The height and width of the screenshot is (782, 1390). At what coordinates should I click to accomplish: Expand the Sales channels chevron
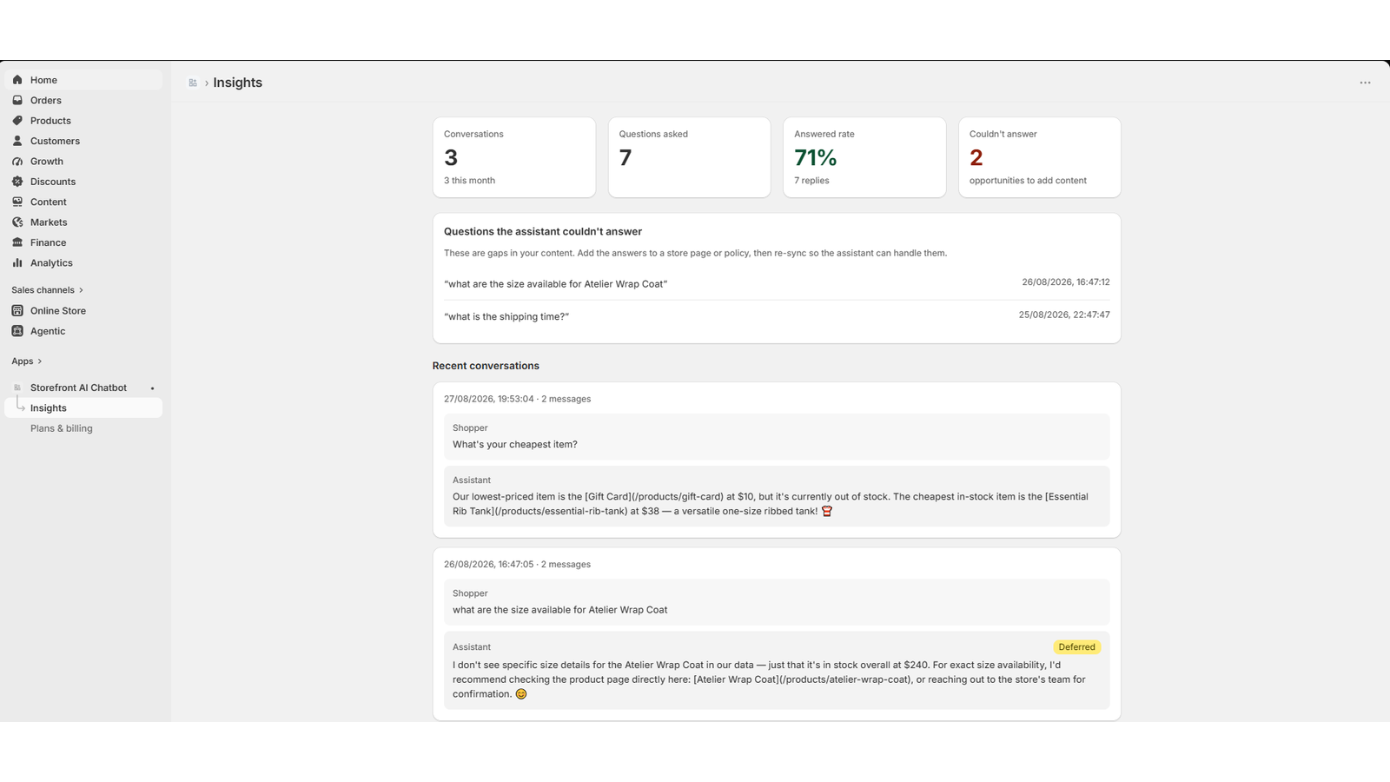click(x=81, y=290)
